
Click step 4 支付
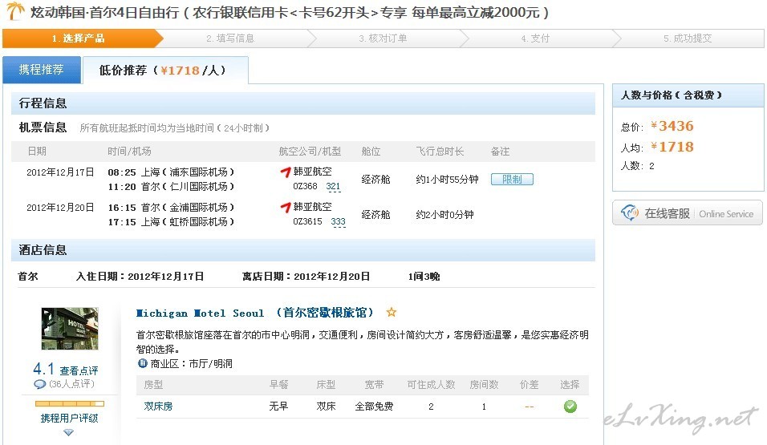(536, 38)
